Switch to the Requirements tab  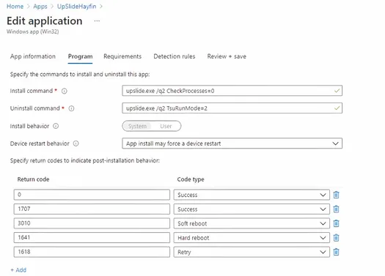[x=122, y=56]
